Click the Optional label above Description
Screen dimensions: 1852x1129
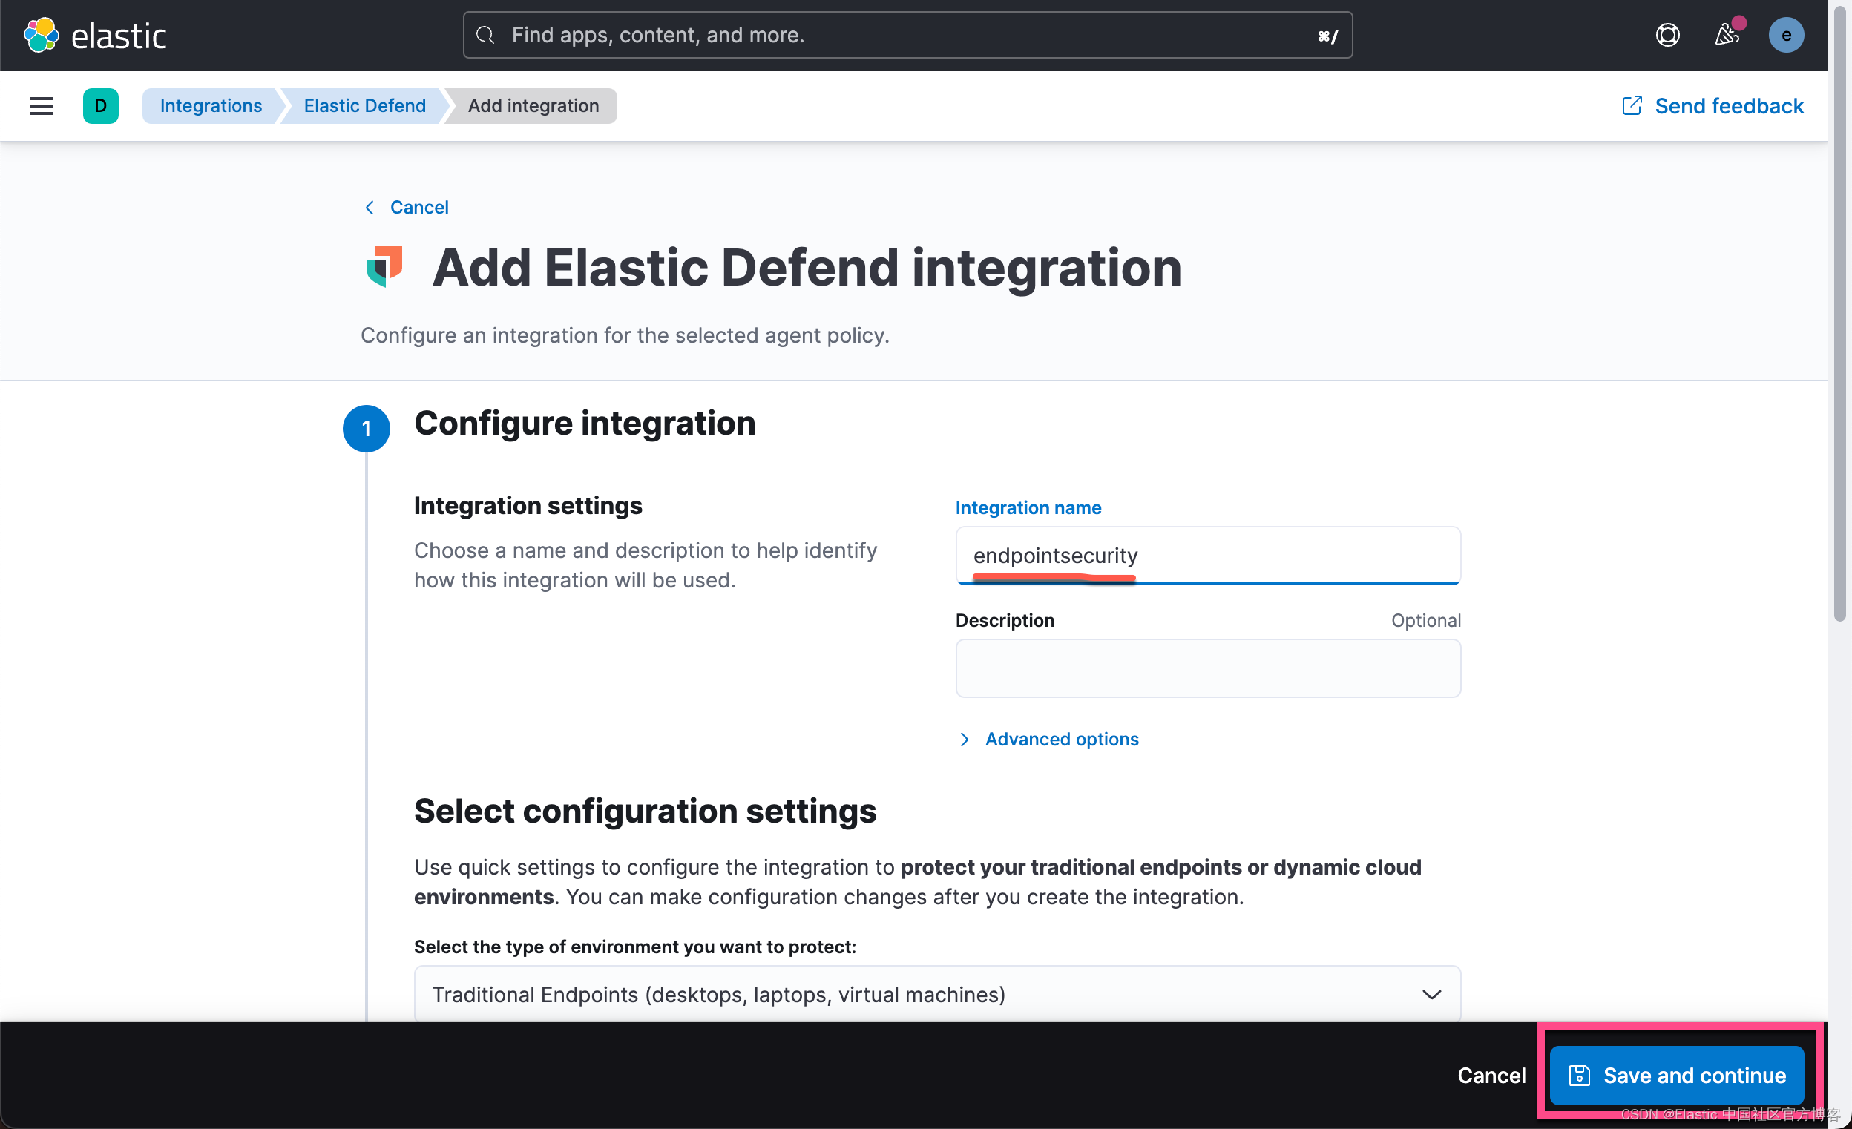[x=1426, y=620]
